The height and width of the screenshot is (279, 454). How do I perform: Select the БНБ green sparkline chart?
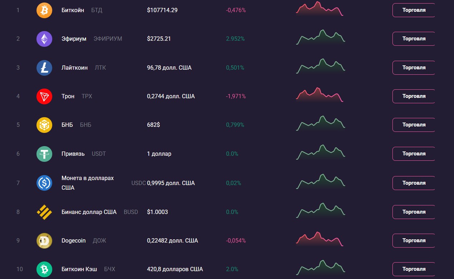pos(321,123)
